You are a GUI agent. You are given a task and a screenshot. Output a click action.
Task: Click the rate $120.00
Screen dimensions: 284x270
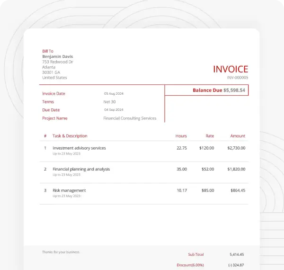click(207, 148)
